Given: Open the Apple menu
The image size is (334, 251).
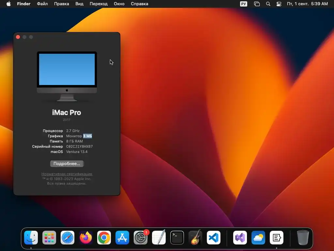Looking at the screenshot, I should (8, 4).
